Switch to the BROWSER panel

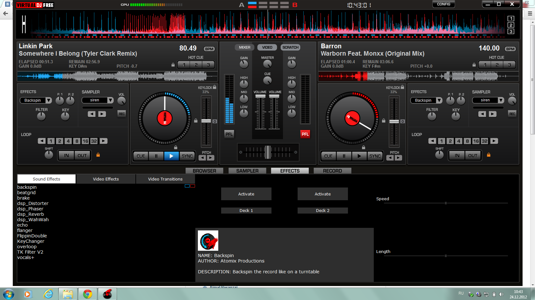tap(204, 171)
